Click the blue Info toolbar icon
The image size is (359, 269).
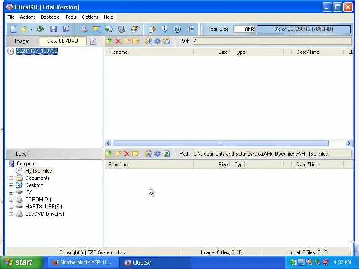[165, 29]
